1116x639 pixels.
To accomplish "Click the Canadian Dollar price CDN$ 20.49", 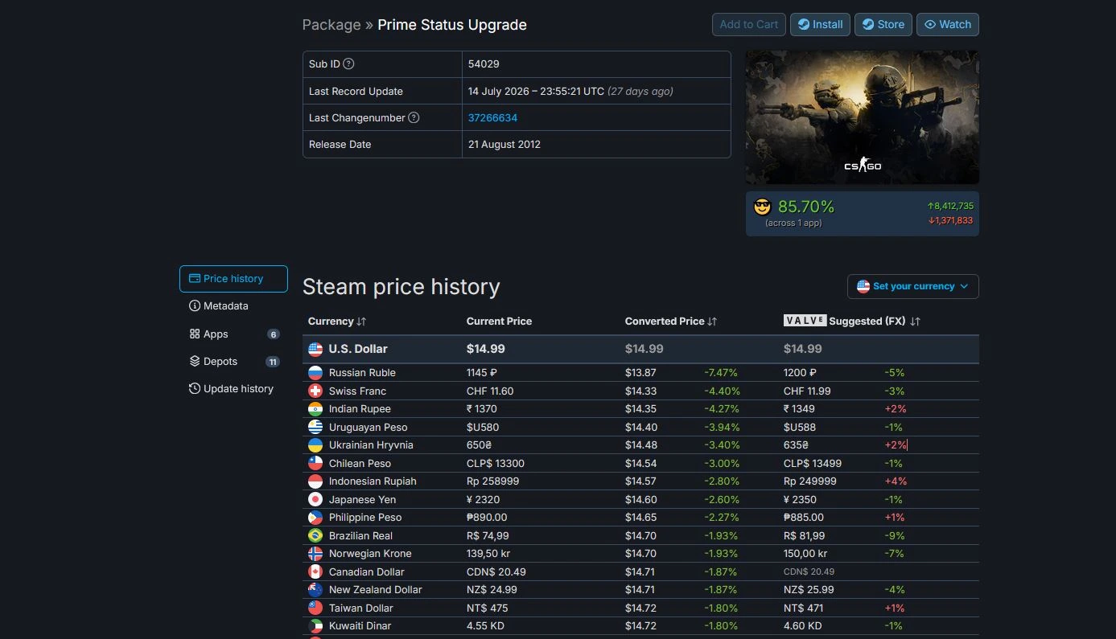I will 496,571.
